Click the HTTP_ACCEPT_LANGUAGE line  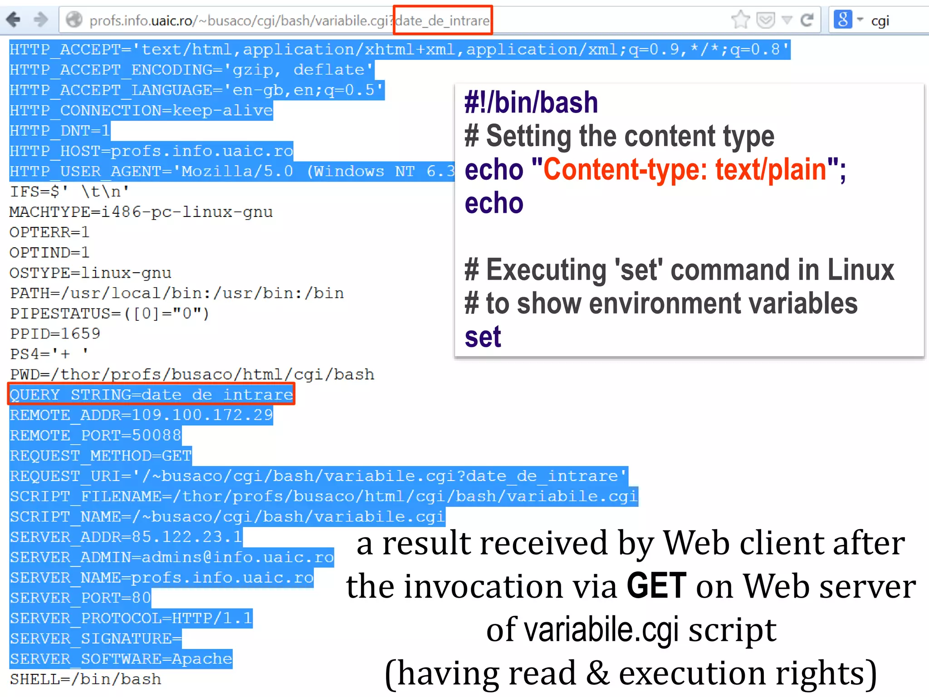(x=197, y=90)
